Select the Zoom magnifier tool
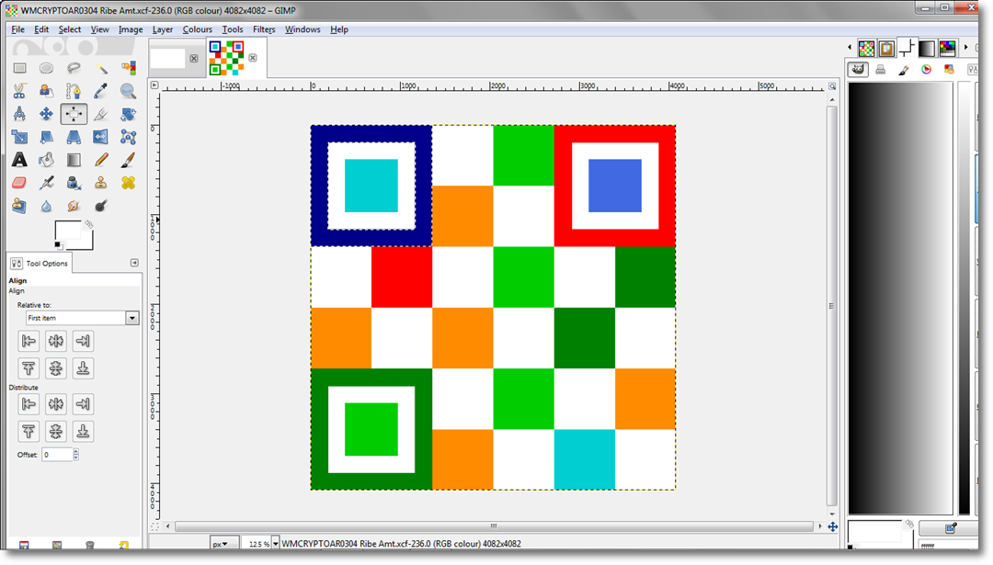The width and height of the screenshot is (993, 565). tap(128, 91)
